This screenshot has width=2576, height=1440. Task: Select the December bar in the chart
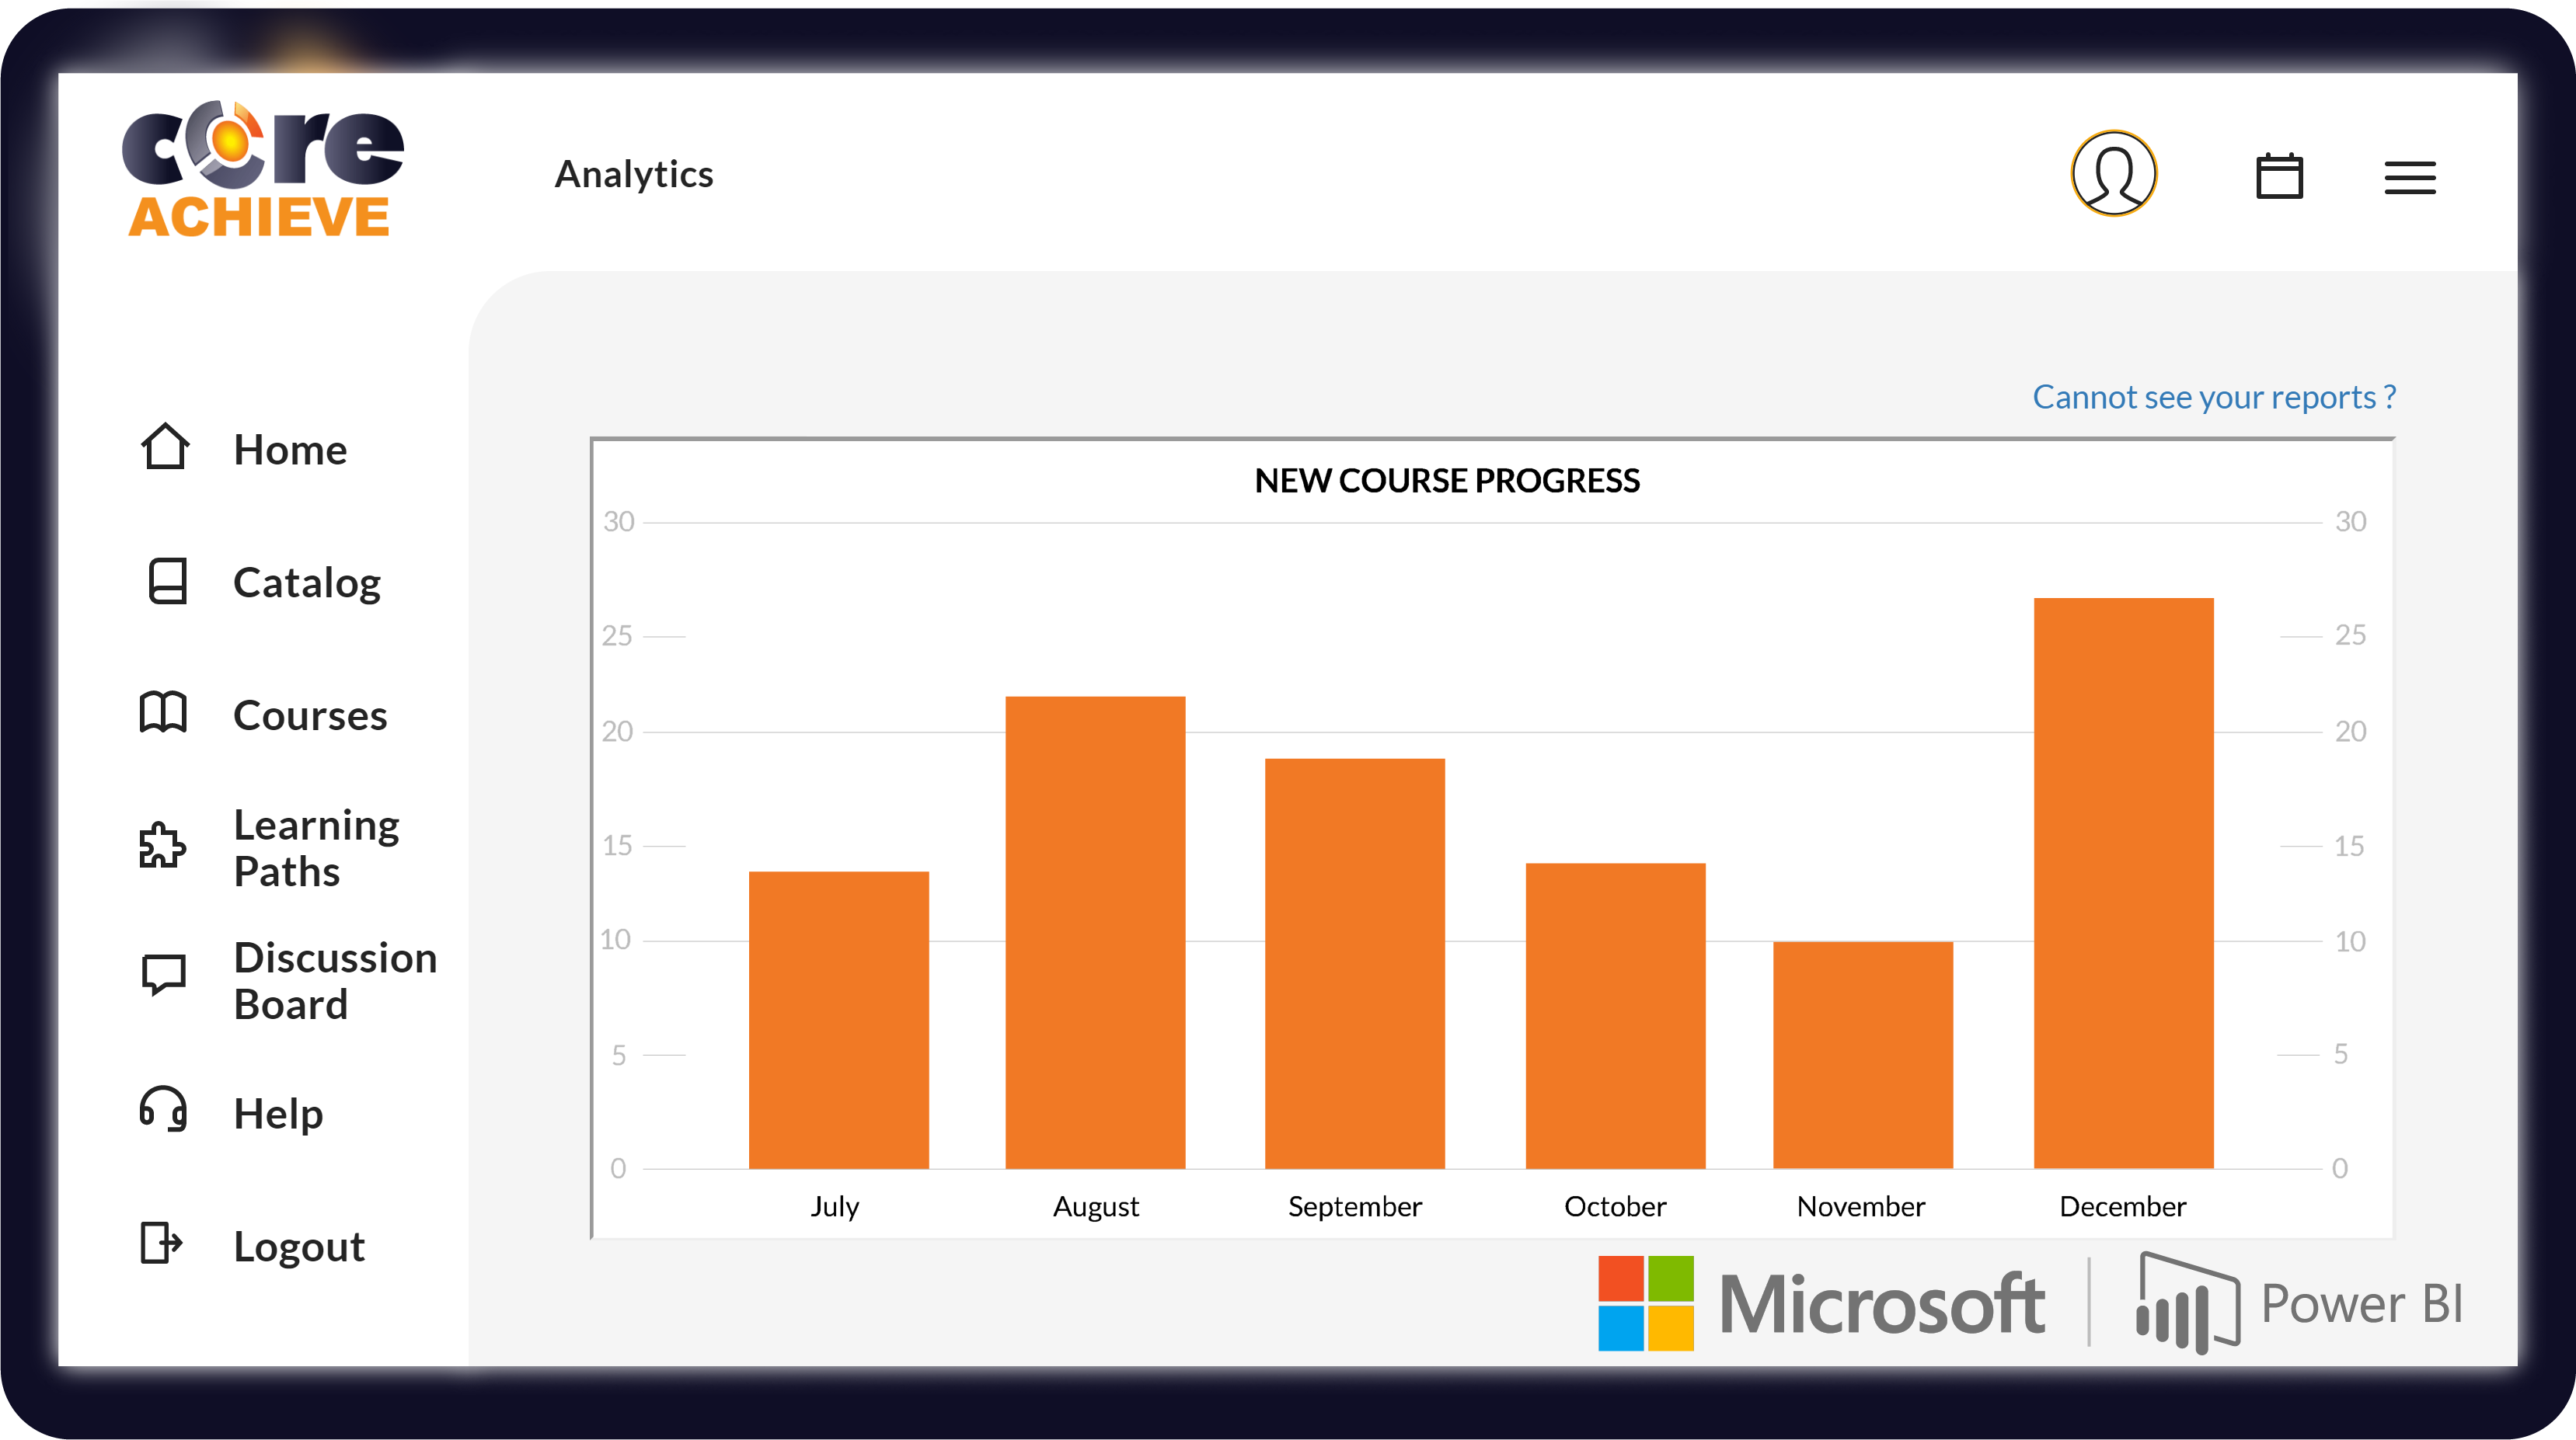click(x=2124, y=883)
